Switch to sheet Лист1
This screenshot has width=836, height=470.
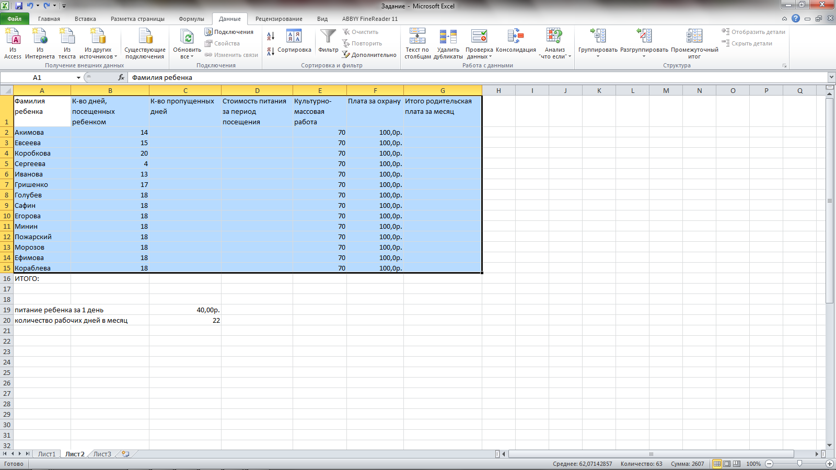(x=47, y=454)
